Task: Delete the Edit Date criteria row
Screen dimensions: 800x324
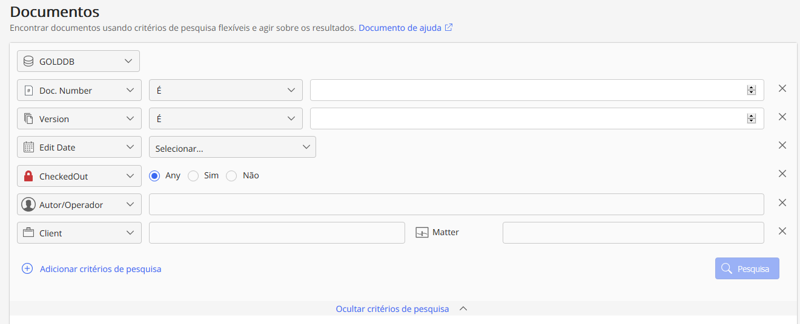Action: [x=782, y=145]
